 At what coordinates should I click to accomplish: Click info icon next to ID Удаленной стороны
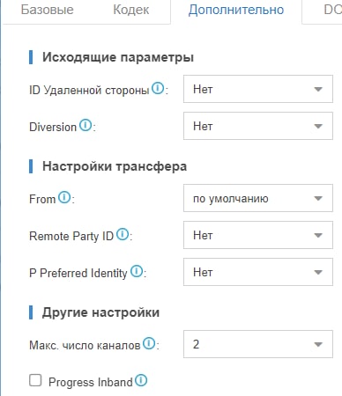click(158, 88)
